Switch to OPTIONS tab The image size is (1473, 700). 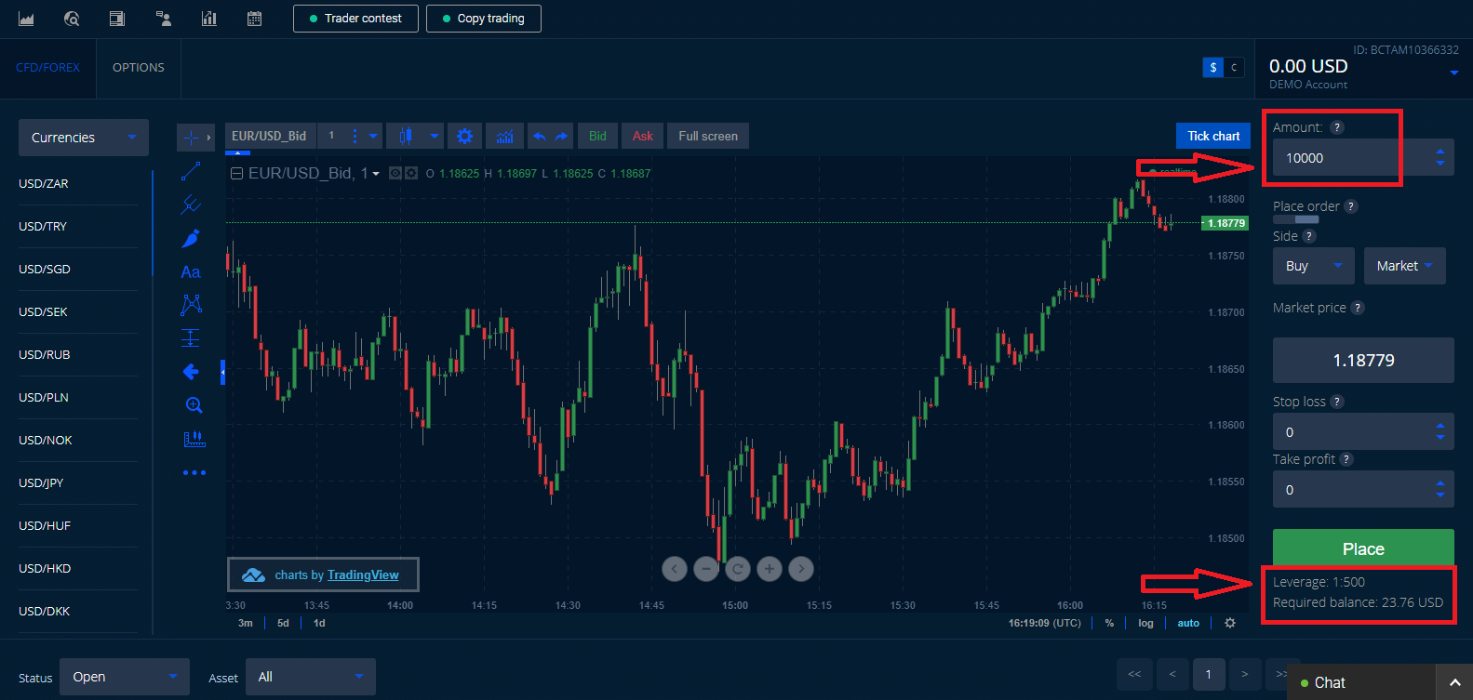point(139,68)
